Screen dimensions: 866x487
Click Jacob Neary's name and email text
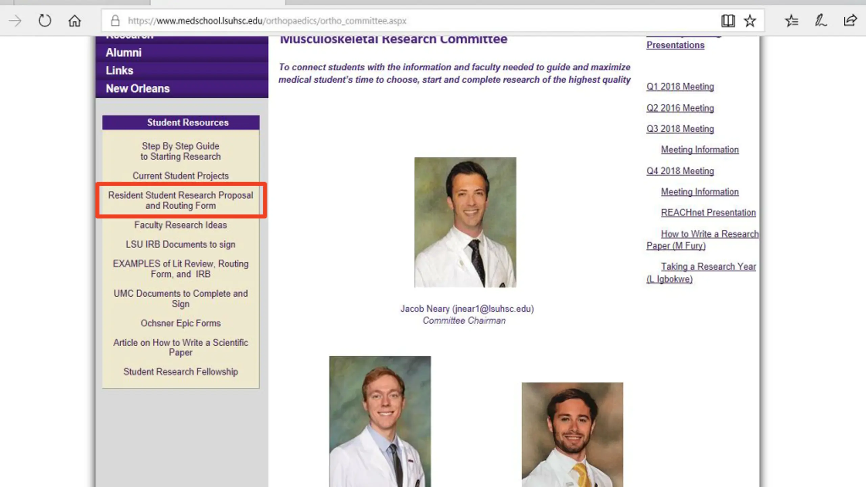pos(467,309)
